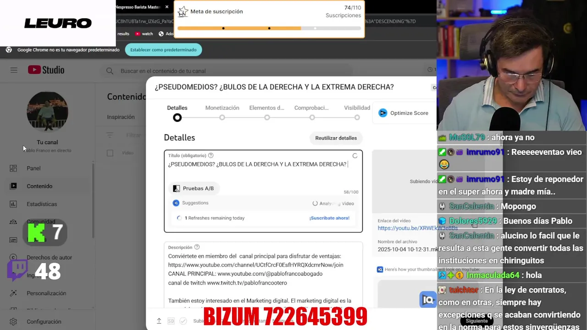Open the Personalización wand icon

coord(13,293)
